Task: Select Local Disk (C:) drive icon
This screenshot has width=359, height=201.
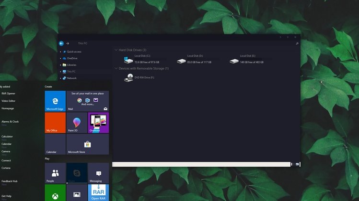Action: [128, 60]
